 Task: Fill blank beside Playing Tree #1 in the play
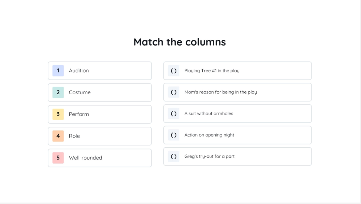[x=173, y=71]
